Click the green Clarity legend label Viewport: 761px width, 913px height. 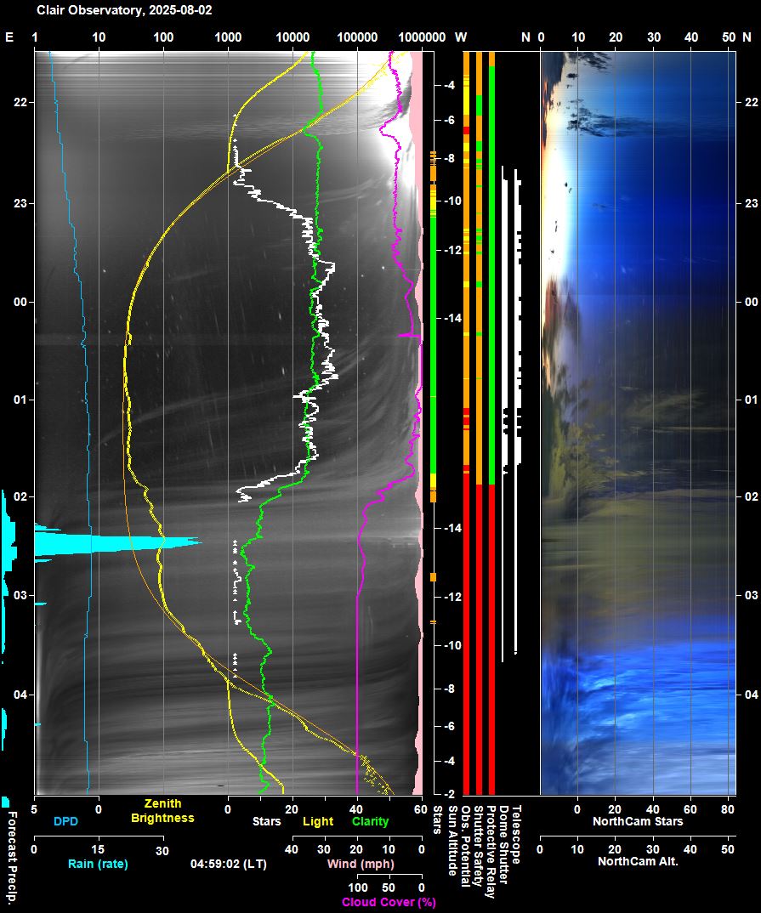coord(370,821)
